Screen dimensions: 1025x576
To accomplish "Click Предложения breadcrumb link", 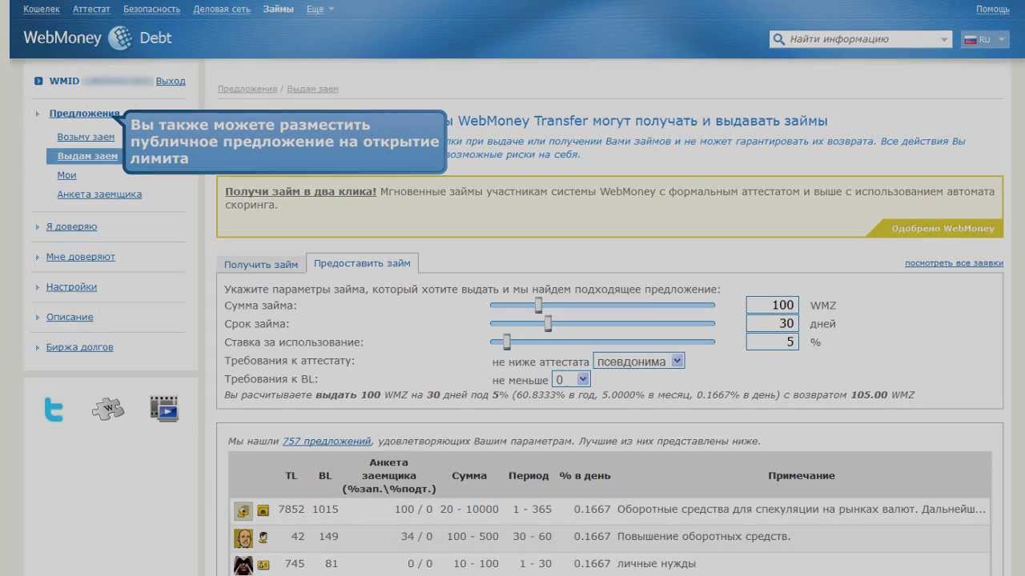I will (247, 89).
